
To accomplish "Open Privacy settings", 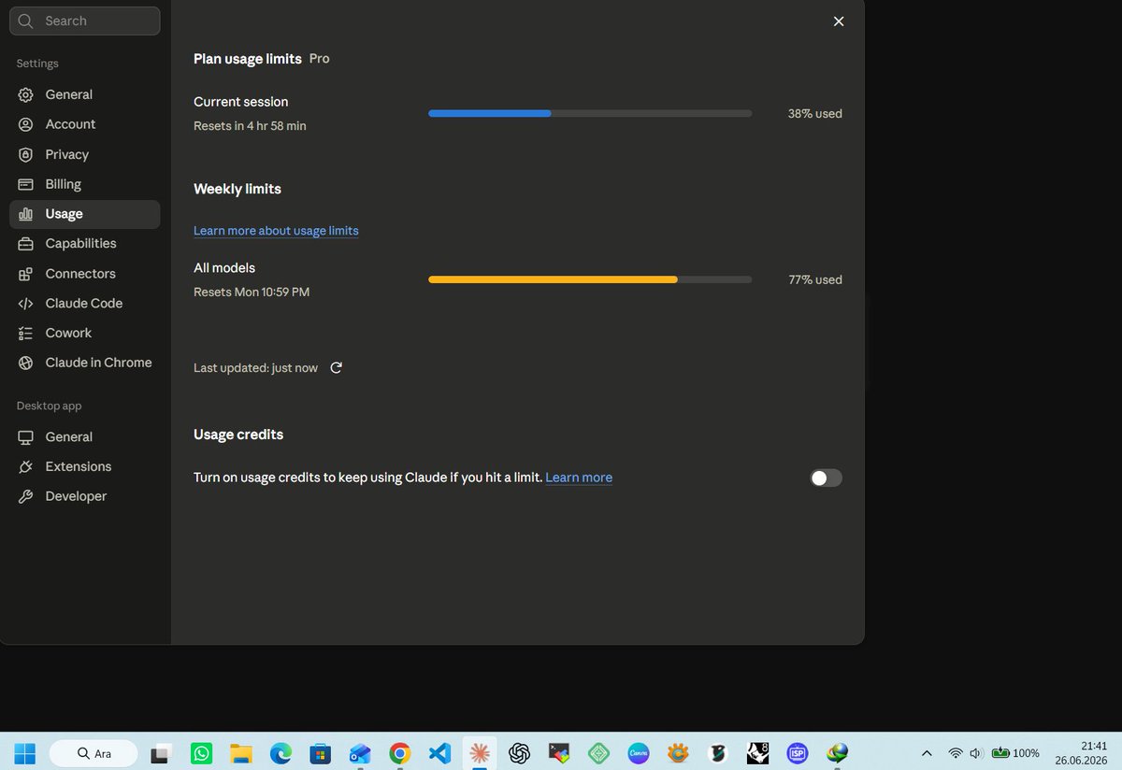I will (85, 154).
